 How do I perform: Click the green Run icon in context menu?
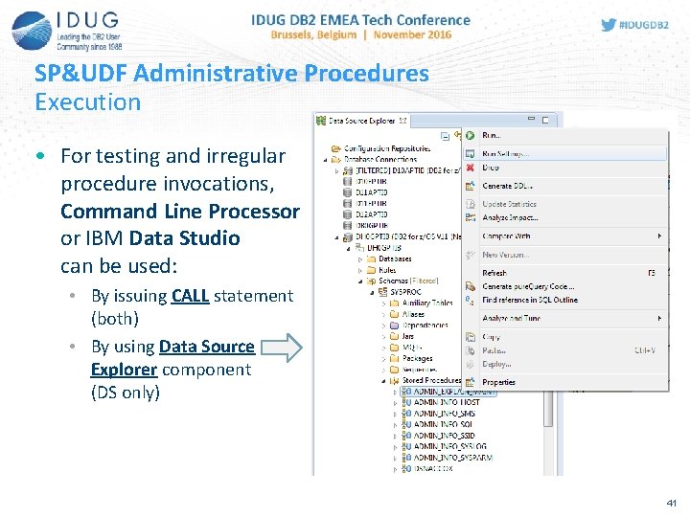(x=470, y=135)
